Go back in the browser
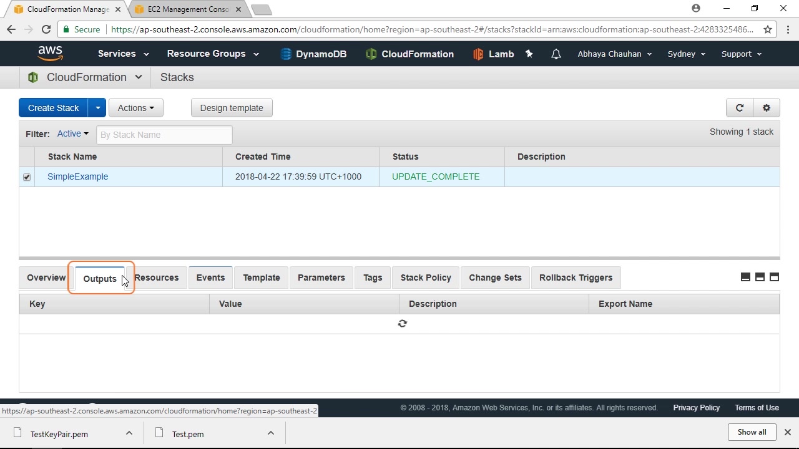The height and width of the screenshot is (449, 799). coord(11,29)
